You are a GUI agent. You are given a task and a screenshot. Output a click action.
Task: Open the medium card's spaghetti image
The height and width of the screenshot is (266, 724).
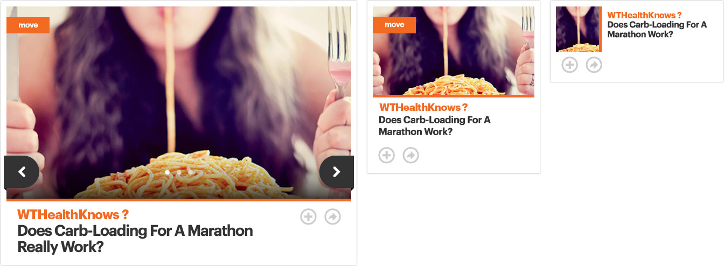pyautogui.click(x=454, y=52)
